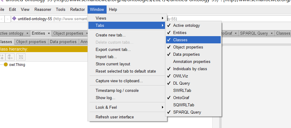Click the owl:Thing yellow circle icon
This screenshot has height=128, width=291.
tap(6, 64)
